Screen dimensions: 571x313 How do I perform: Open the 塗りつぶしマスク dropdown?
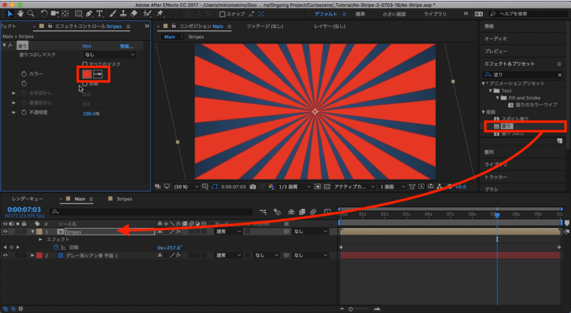click(x=109, y=55)
